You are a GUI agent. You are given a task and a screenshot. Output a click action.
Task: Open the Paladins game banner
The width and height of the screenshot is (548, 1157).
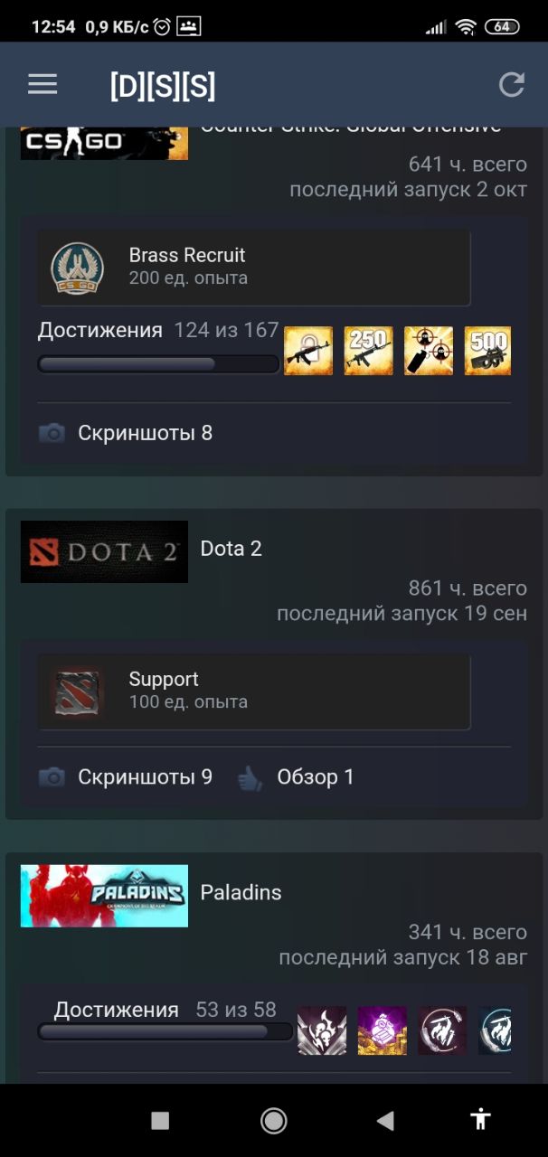104,896
